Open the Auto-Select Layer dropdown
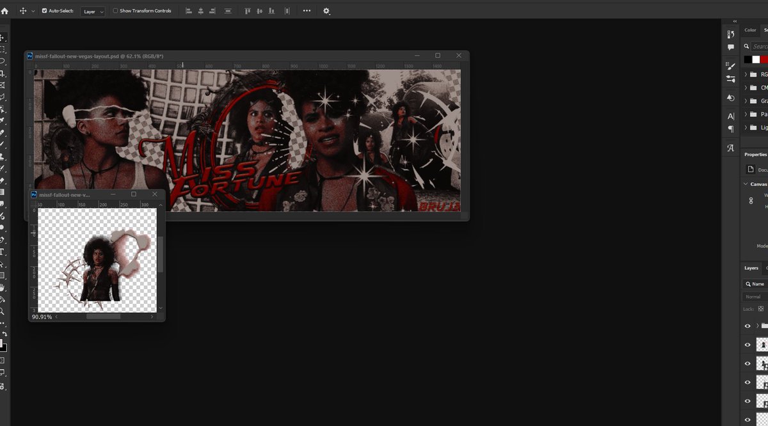The image size is (768, 426). (x=93, y=12)
